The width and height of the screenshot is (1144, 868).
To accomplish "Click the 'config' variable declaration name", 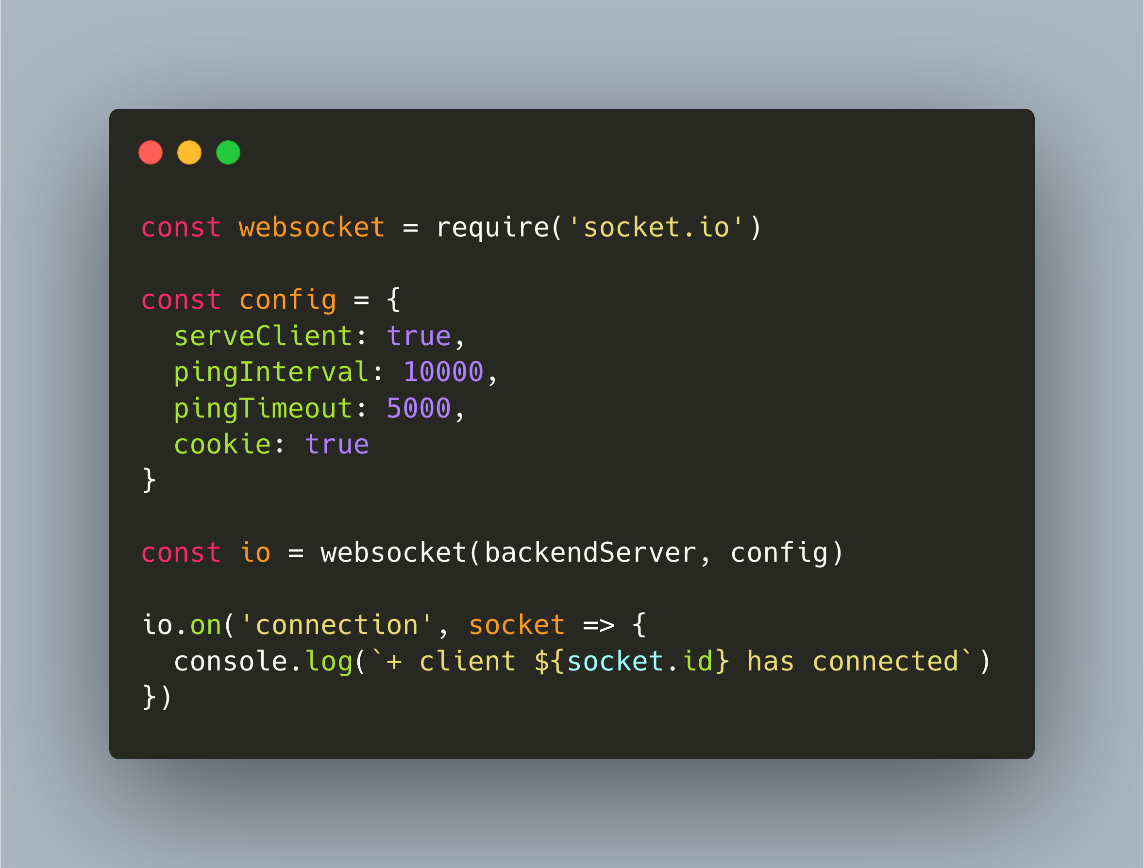I will point(287,300).
